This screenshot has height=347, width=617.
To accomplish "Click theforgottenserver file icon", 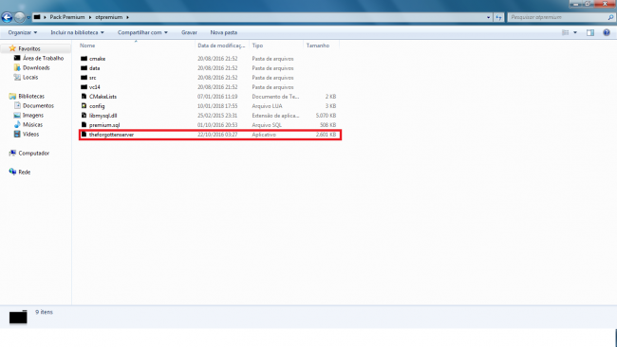I will pos(84,135).
